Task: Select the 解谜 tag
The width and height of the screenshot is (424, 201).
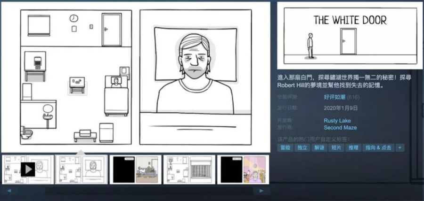Action: (319, 147)
